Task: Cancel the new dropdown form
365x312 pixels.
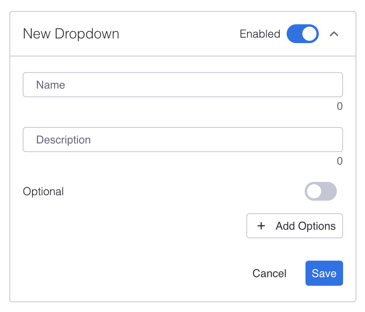Action: pos(269,273)
